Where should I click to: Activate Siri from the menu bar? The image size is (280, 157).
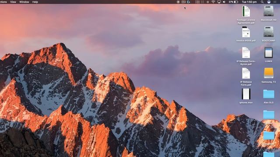pyautogui.click(x=269, y=2)
